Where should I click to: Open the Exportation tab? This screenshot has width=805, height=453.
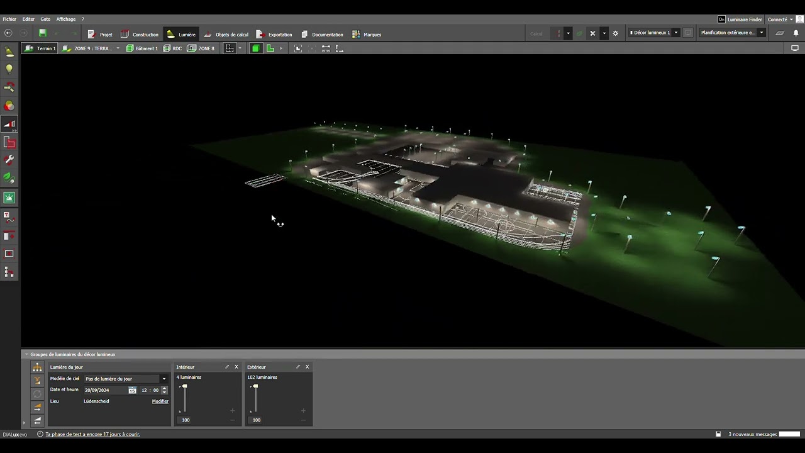click(274, 35)
